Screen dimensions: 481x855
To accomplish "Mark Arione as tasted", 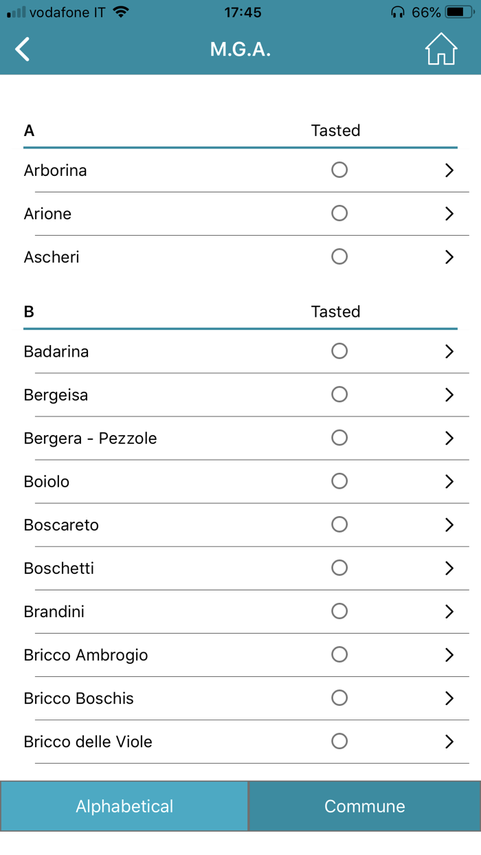I will (x=339, y=214).
